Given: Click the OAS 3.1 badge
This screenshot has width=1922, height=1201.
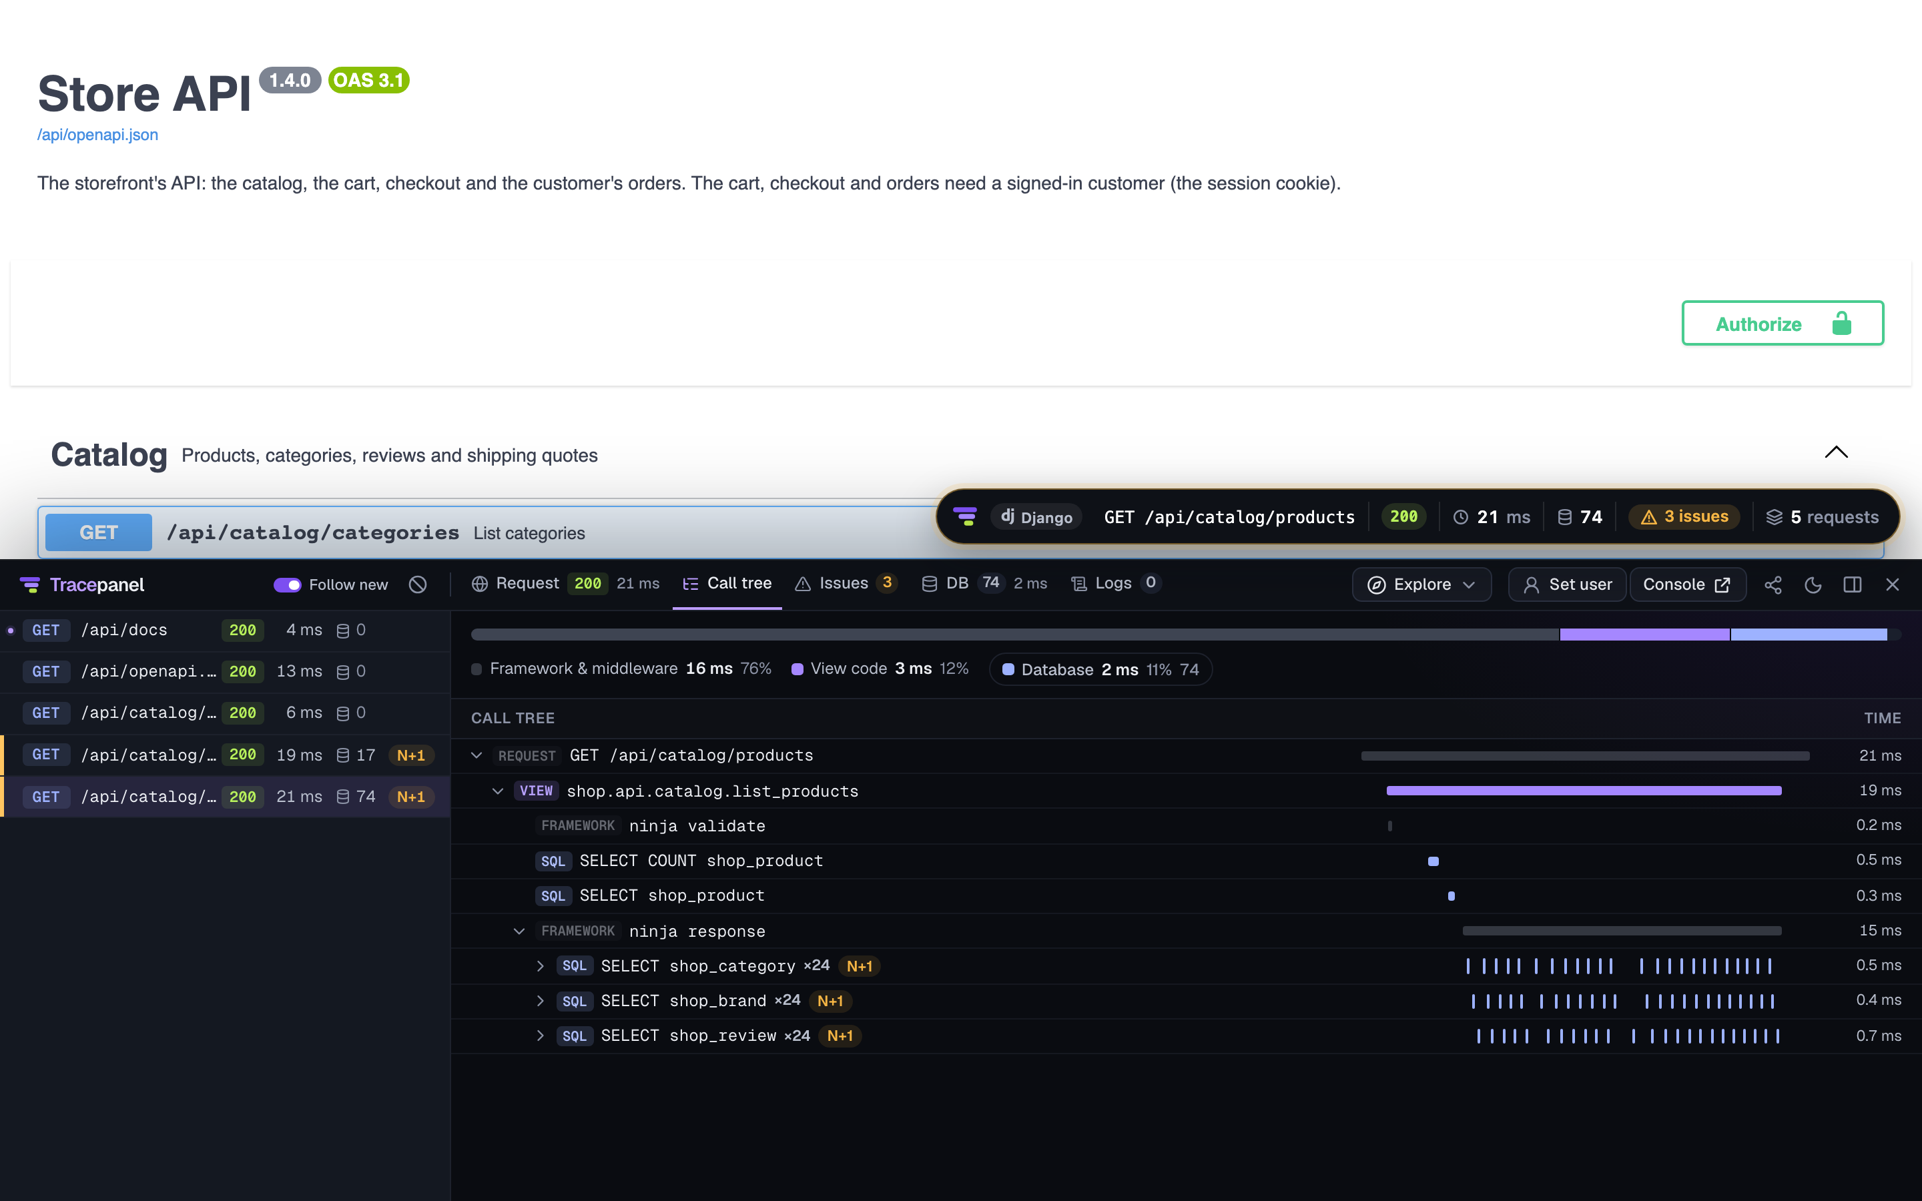Looking at the screenshot, I should point(368,80).
